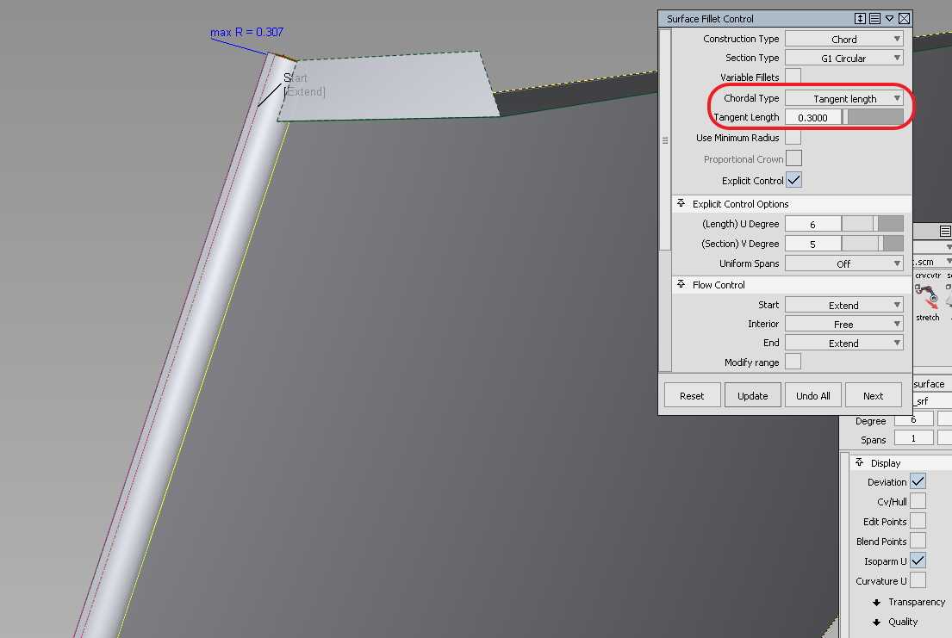Toggle the Cv/Hull display checkbox

click(x=918, y=501)
